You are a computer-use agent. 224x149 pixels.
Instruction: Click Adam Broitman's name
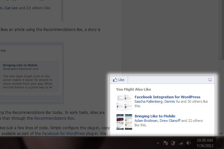(146, 121)
